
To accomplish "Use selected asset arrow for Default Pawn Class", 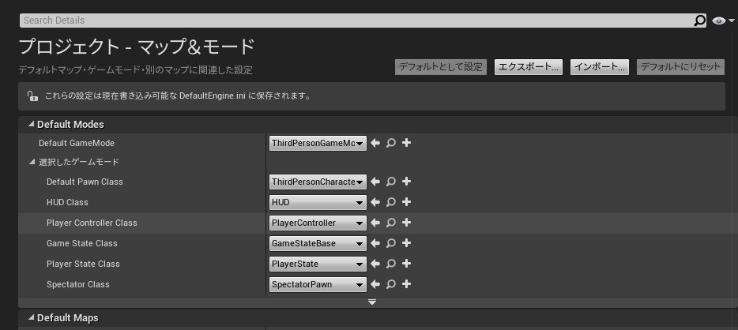I will coord(375,182).
